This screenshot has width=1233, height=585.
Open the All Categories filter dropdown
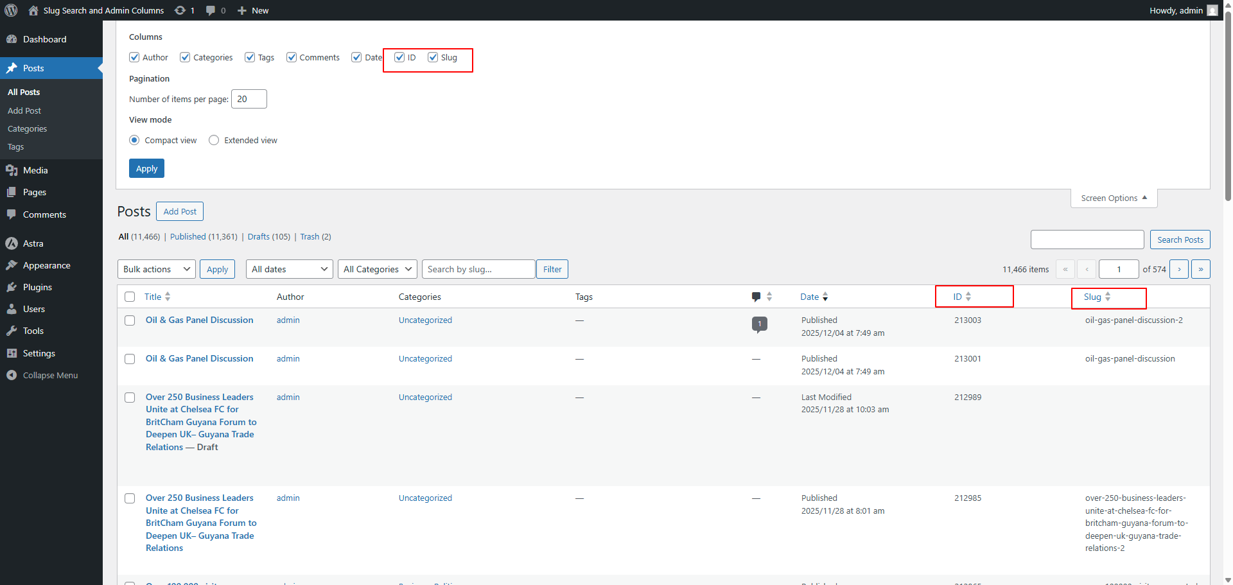point(377,269)
